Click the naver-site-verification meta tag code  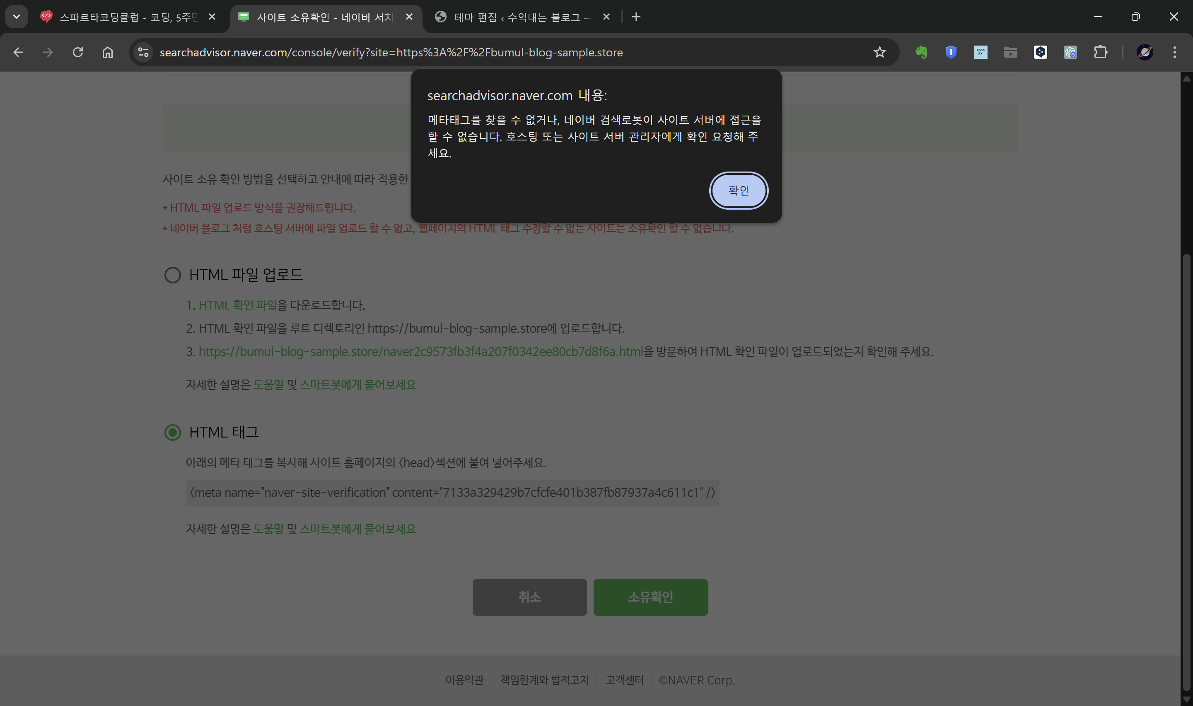click(x=452, y=492)
